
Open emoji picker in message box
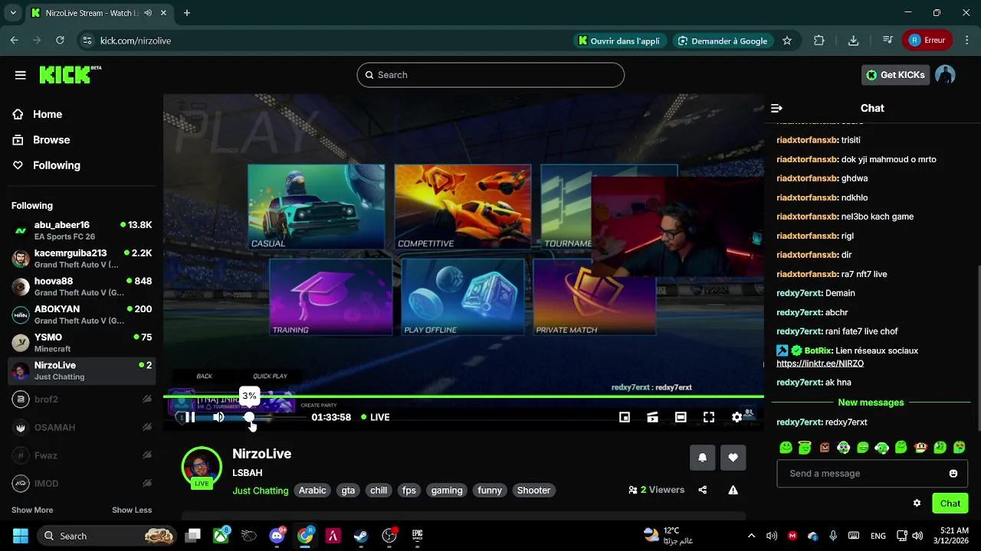(x=953, y=473)
